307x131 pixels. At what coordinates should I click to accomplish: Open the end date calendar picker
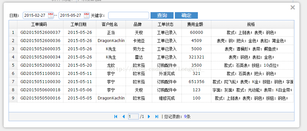point(86,15)
